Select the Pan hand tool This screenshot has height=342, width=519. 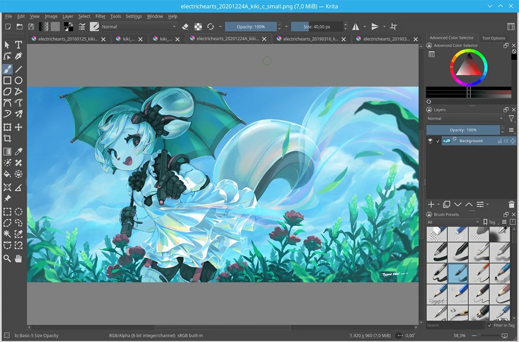click(x=18, y=258)
